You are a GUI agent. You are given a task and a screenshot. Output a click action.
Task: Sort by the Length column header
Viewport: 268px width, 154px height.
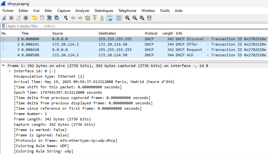168,33
